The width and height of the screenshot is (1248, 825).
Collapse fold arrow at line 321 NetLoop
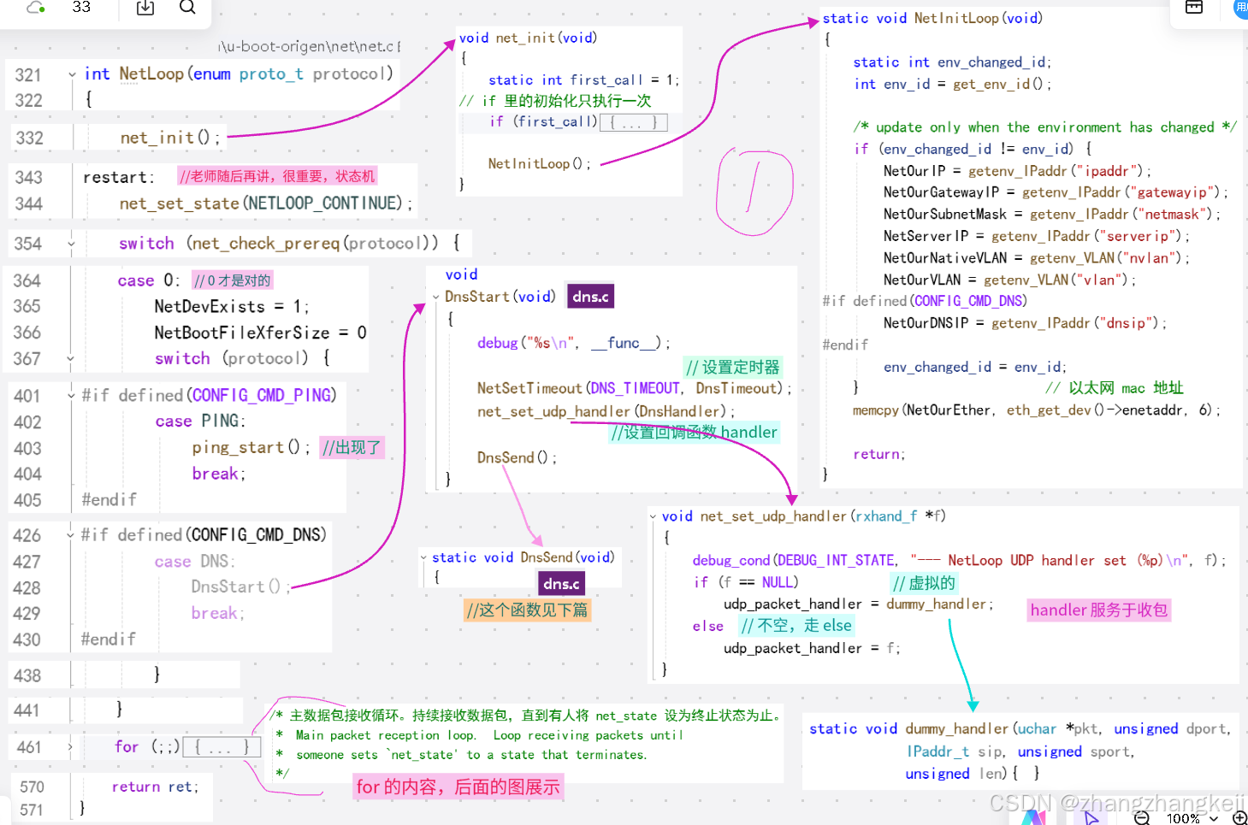72,74
